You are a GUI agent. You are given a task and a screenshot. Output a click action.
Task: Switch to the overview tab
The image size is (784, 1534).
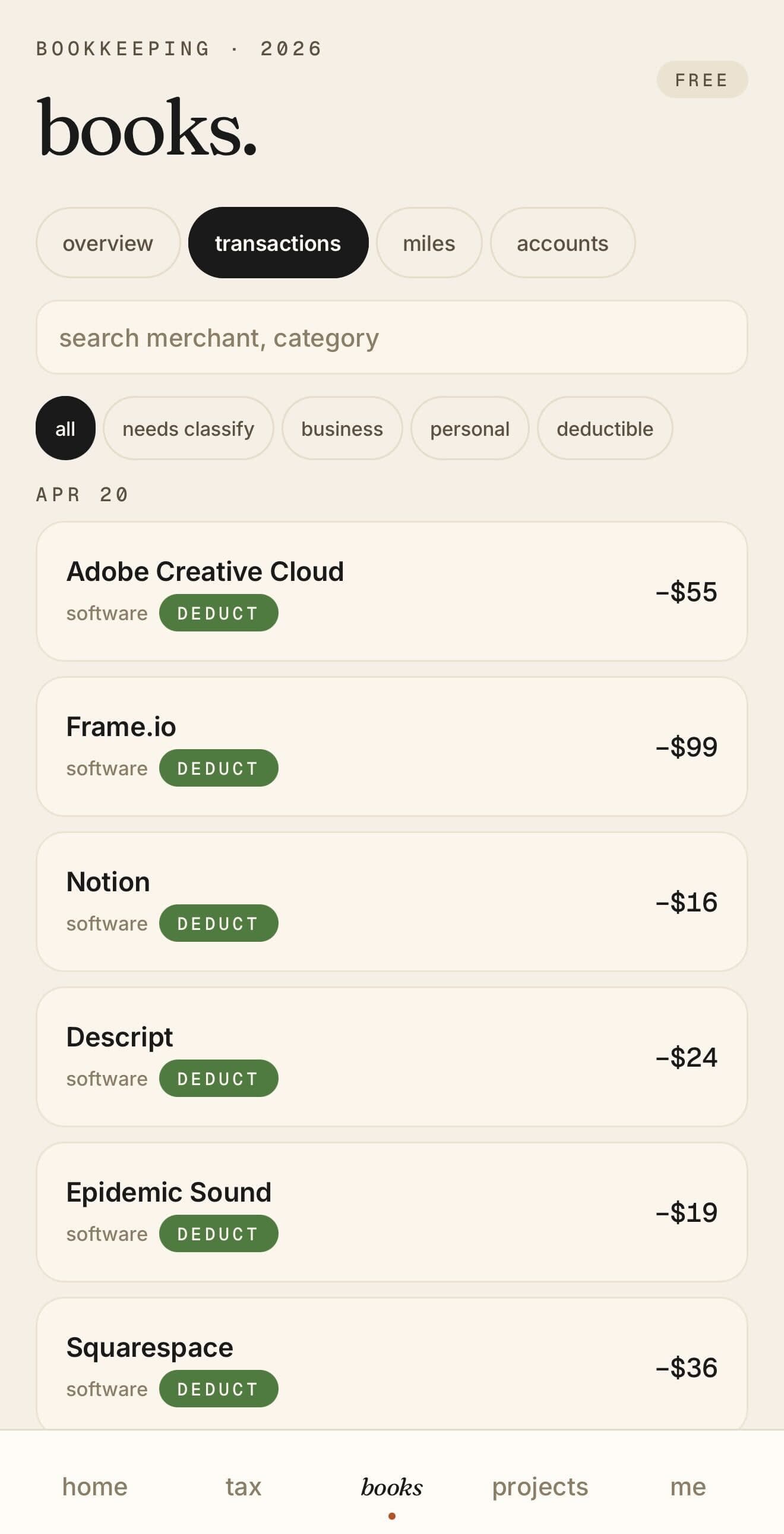click(108, 243)
